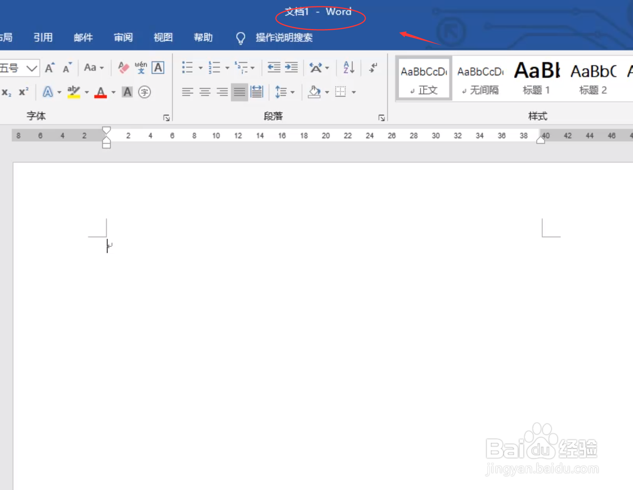633x490 pixels.
Task: Click the left indent box ruler marker
Action: pos(106,145)
